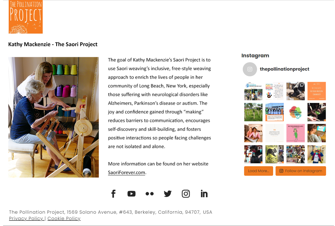Open the SaoriForever.com link

[x=127, y=172]
